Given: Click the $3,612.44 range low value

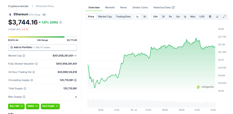Looking at the screenshot, I should point(13,40).
